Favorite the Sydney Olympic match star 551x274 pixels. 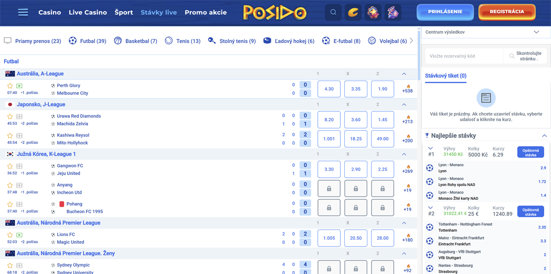(x=10, y=265)
